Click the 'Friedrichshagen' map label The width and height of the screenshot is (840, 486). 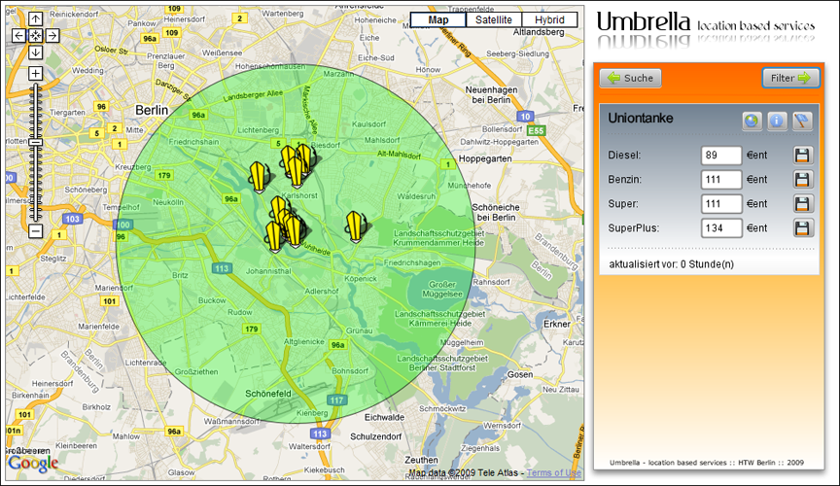click(x=412, y=262)
